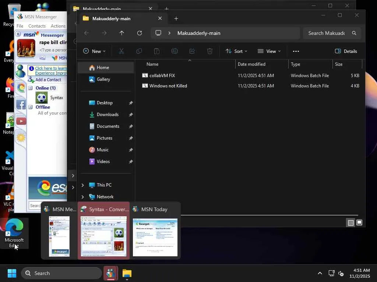Viewport: 377px width, 282px height.
Task: Click the Cut toolbar icon
Action: (x=121, y=51)
